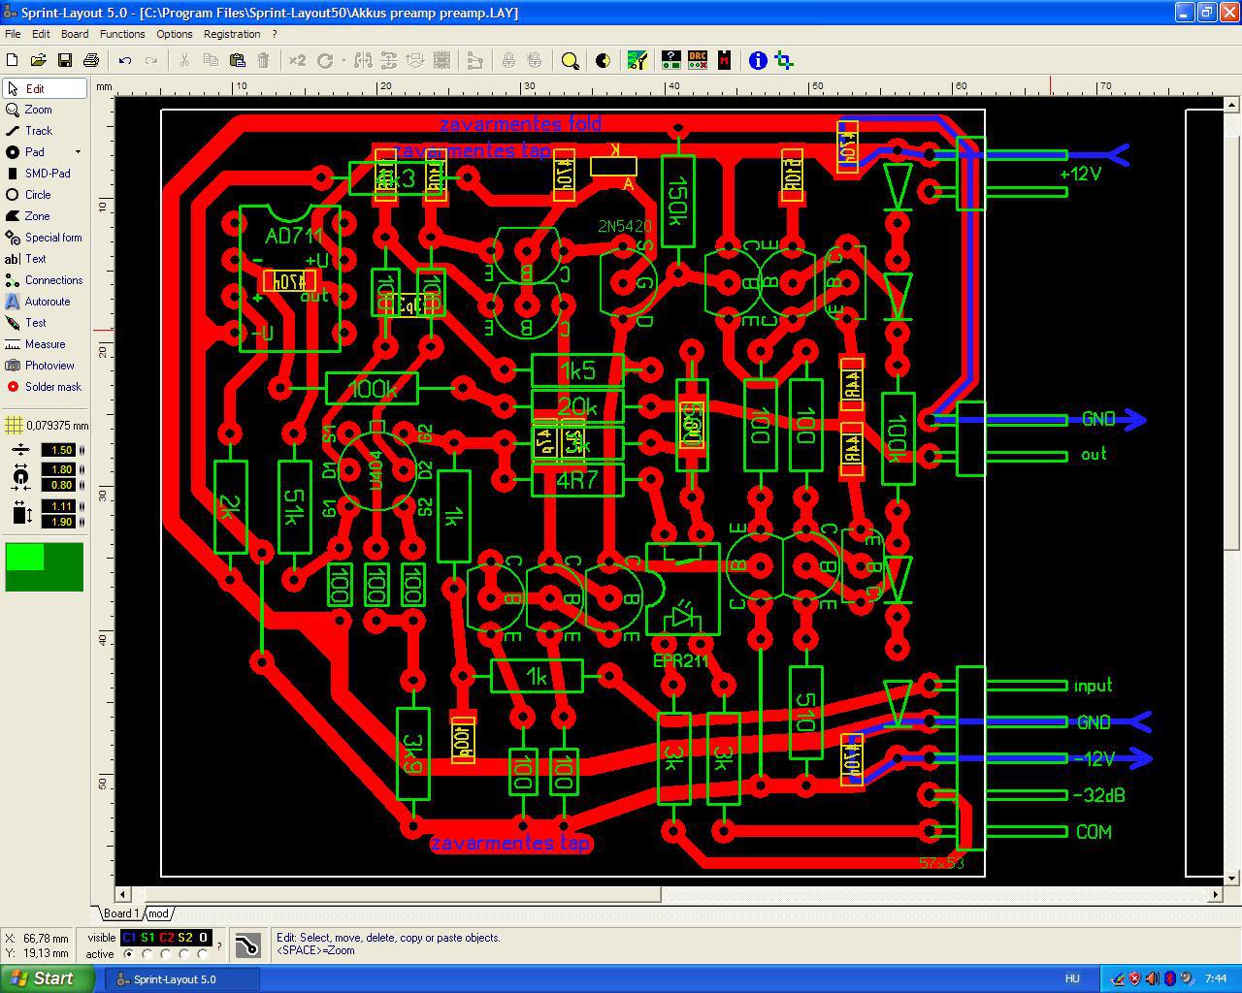Open the macro library M icon
Viewport: 1242px width, 993px height.
(724, 60)
